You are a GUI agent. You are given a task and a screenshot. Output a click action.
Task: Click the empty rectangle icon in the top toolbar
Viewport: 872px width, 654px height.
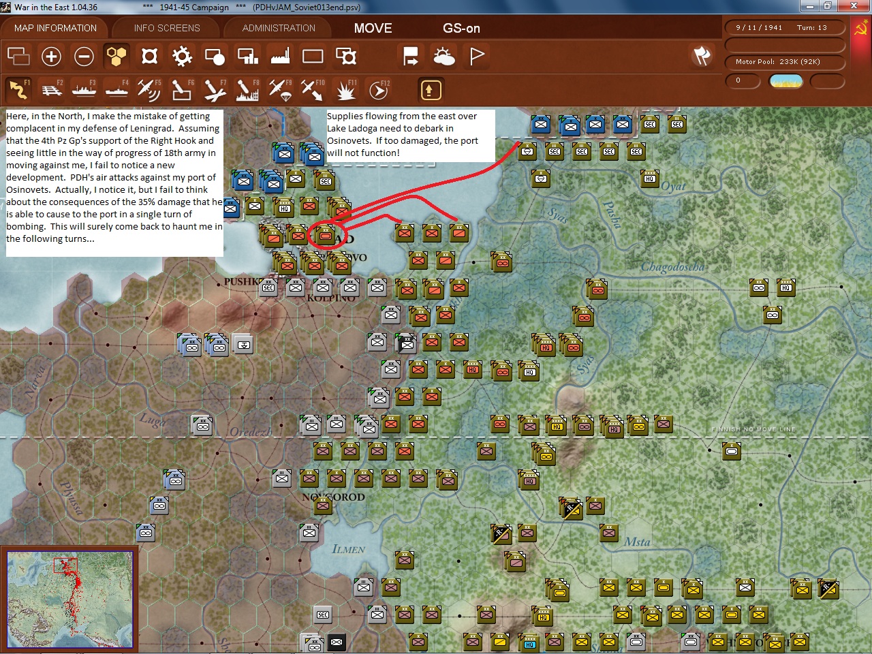[313, 56]
